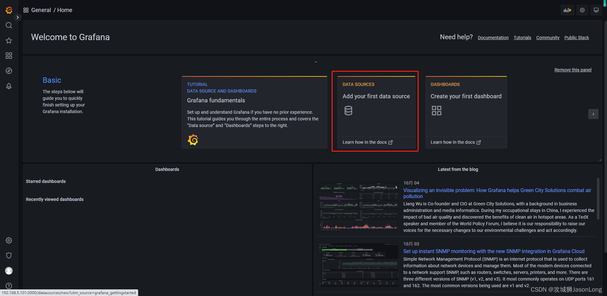Open the Starred star icon in sidebar

click(9, 40)
